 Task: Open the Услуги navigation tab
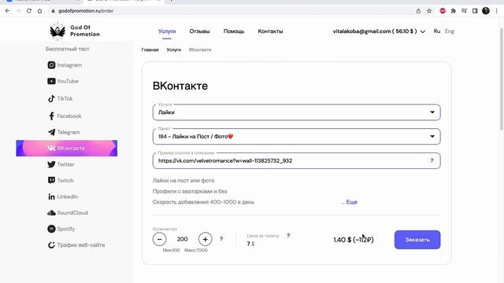point(167,31)
